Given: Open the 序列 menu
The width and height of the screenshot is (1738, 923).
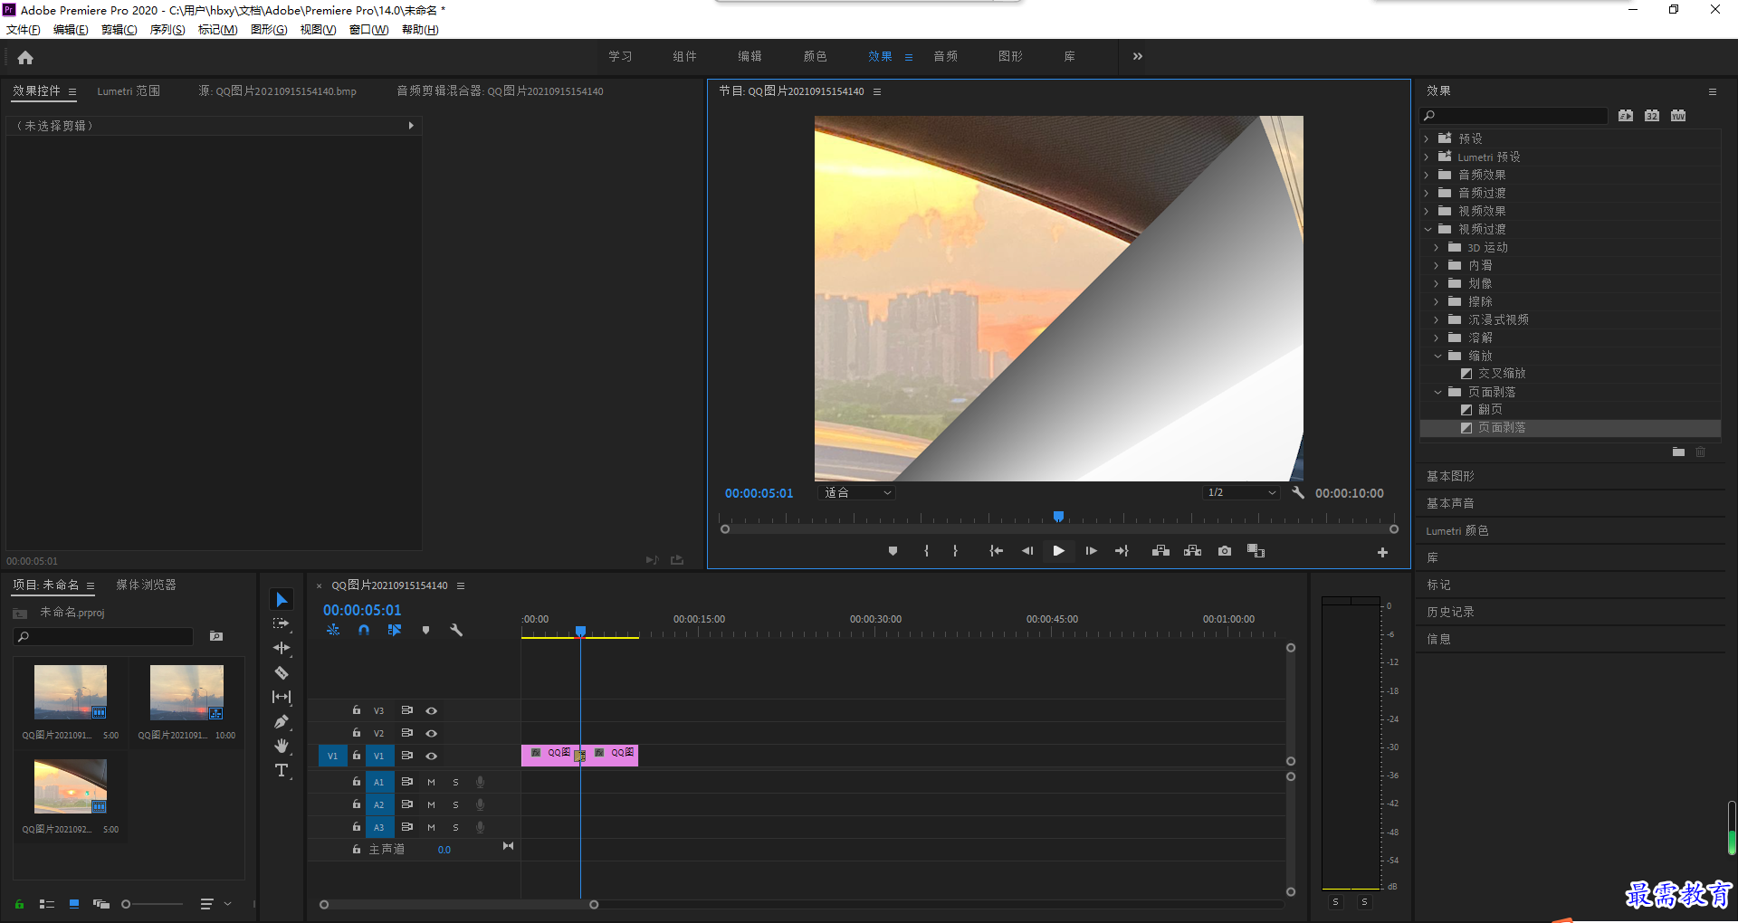Looking at the screenshot, I should coord(167,30).
